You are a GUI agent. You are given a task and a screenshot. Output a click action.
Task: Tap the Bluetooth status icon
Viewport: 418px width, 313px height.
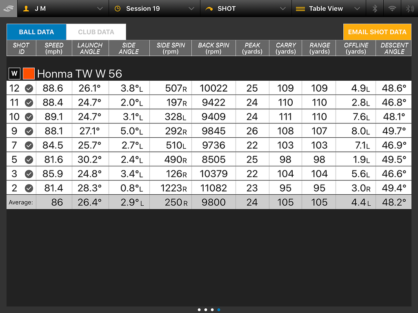click(375, 9)
